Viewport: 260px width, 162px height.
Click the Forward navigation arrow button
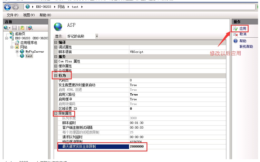point(16,7)
